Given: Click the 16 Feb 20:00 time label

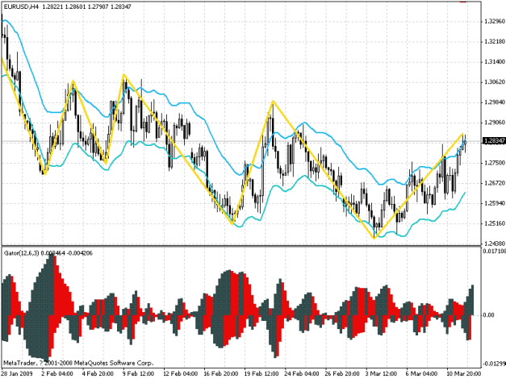Looking at the screenshot, I should click(x=221, y=373).
